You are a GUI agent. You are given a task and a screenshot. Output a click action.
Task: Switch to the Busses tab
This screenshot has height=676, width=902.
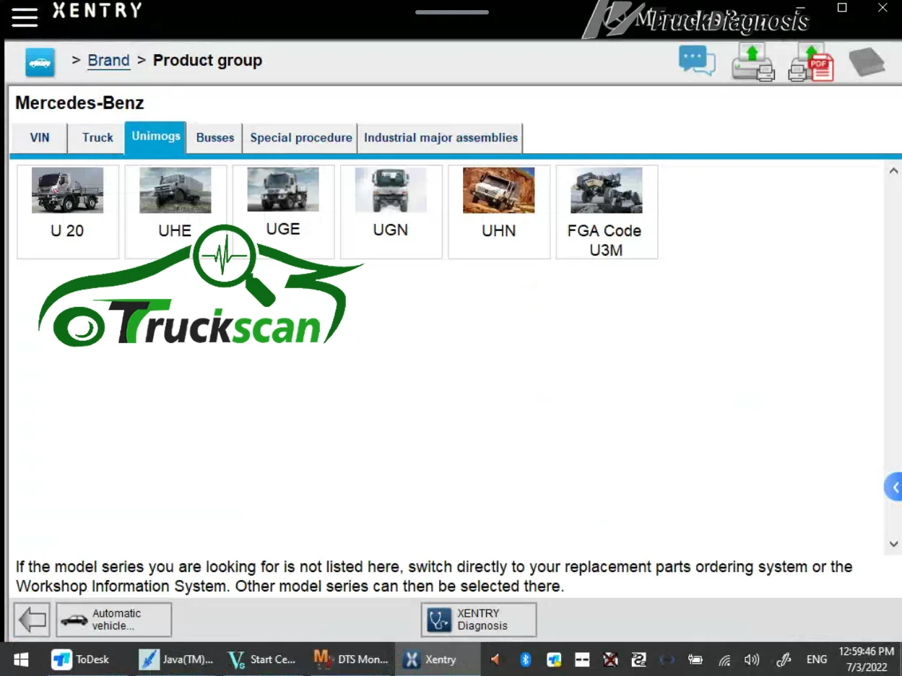[215, 138]
